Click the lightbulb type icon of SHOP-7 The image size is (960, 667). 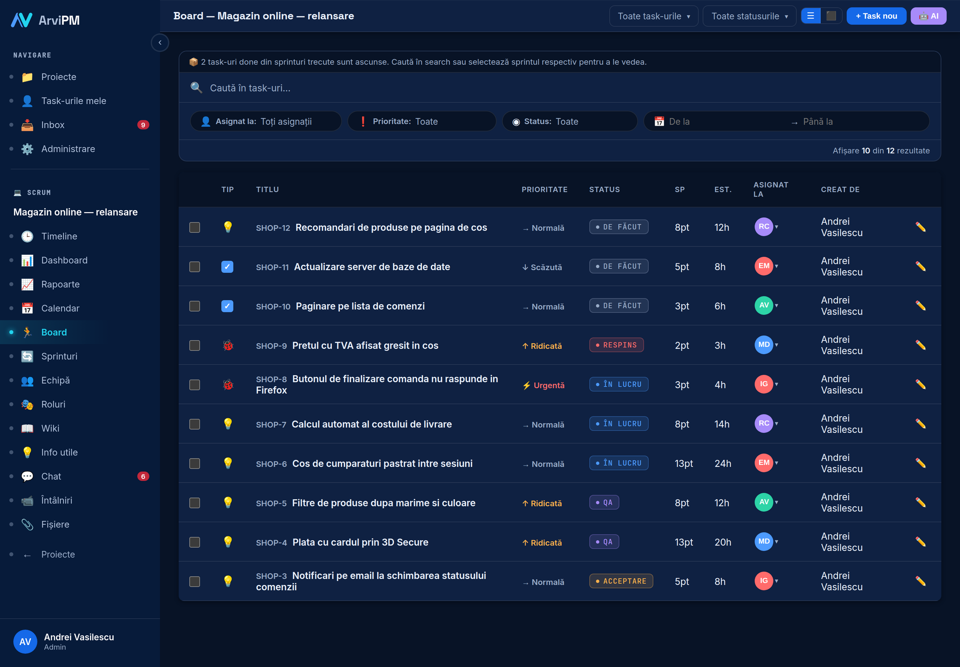(228, 424)
